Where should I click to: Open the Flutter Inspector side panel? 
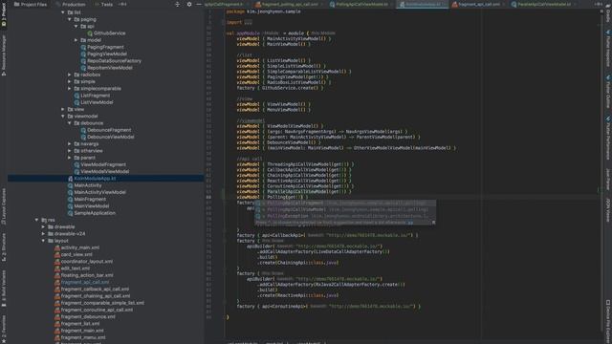coord(608,48)
